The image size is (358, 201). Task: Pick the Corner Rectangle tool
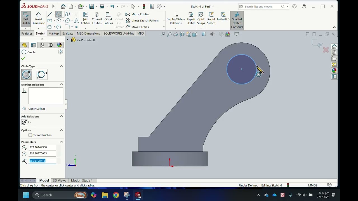(50, 21)
